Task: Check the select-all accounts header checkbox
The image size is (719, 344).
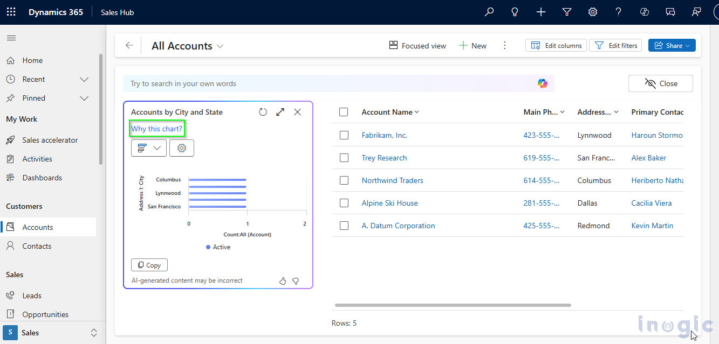Action: [344, 112]
